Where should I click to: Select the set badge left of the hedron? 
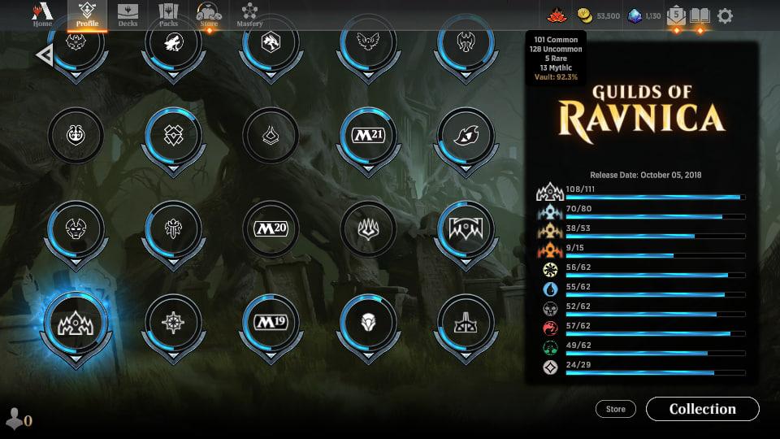[76, 136]
